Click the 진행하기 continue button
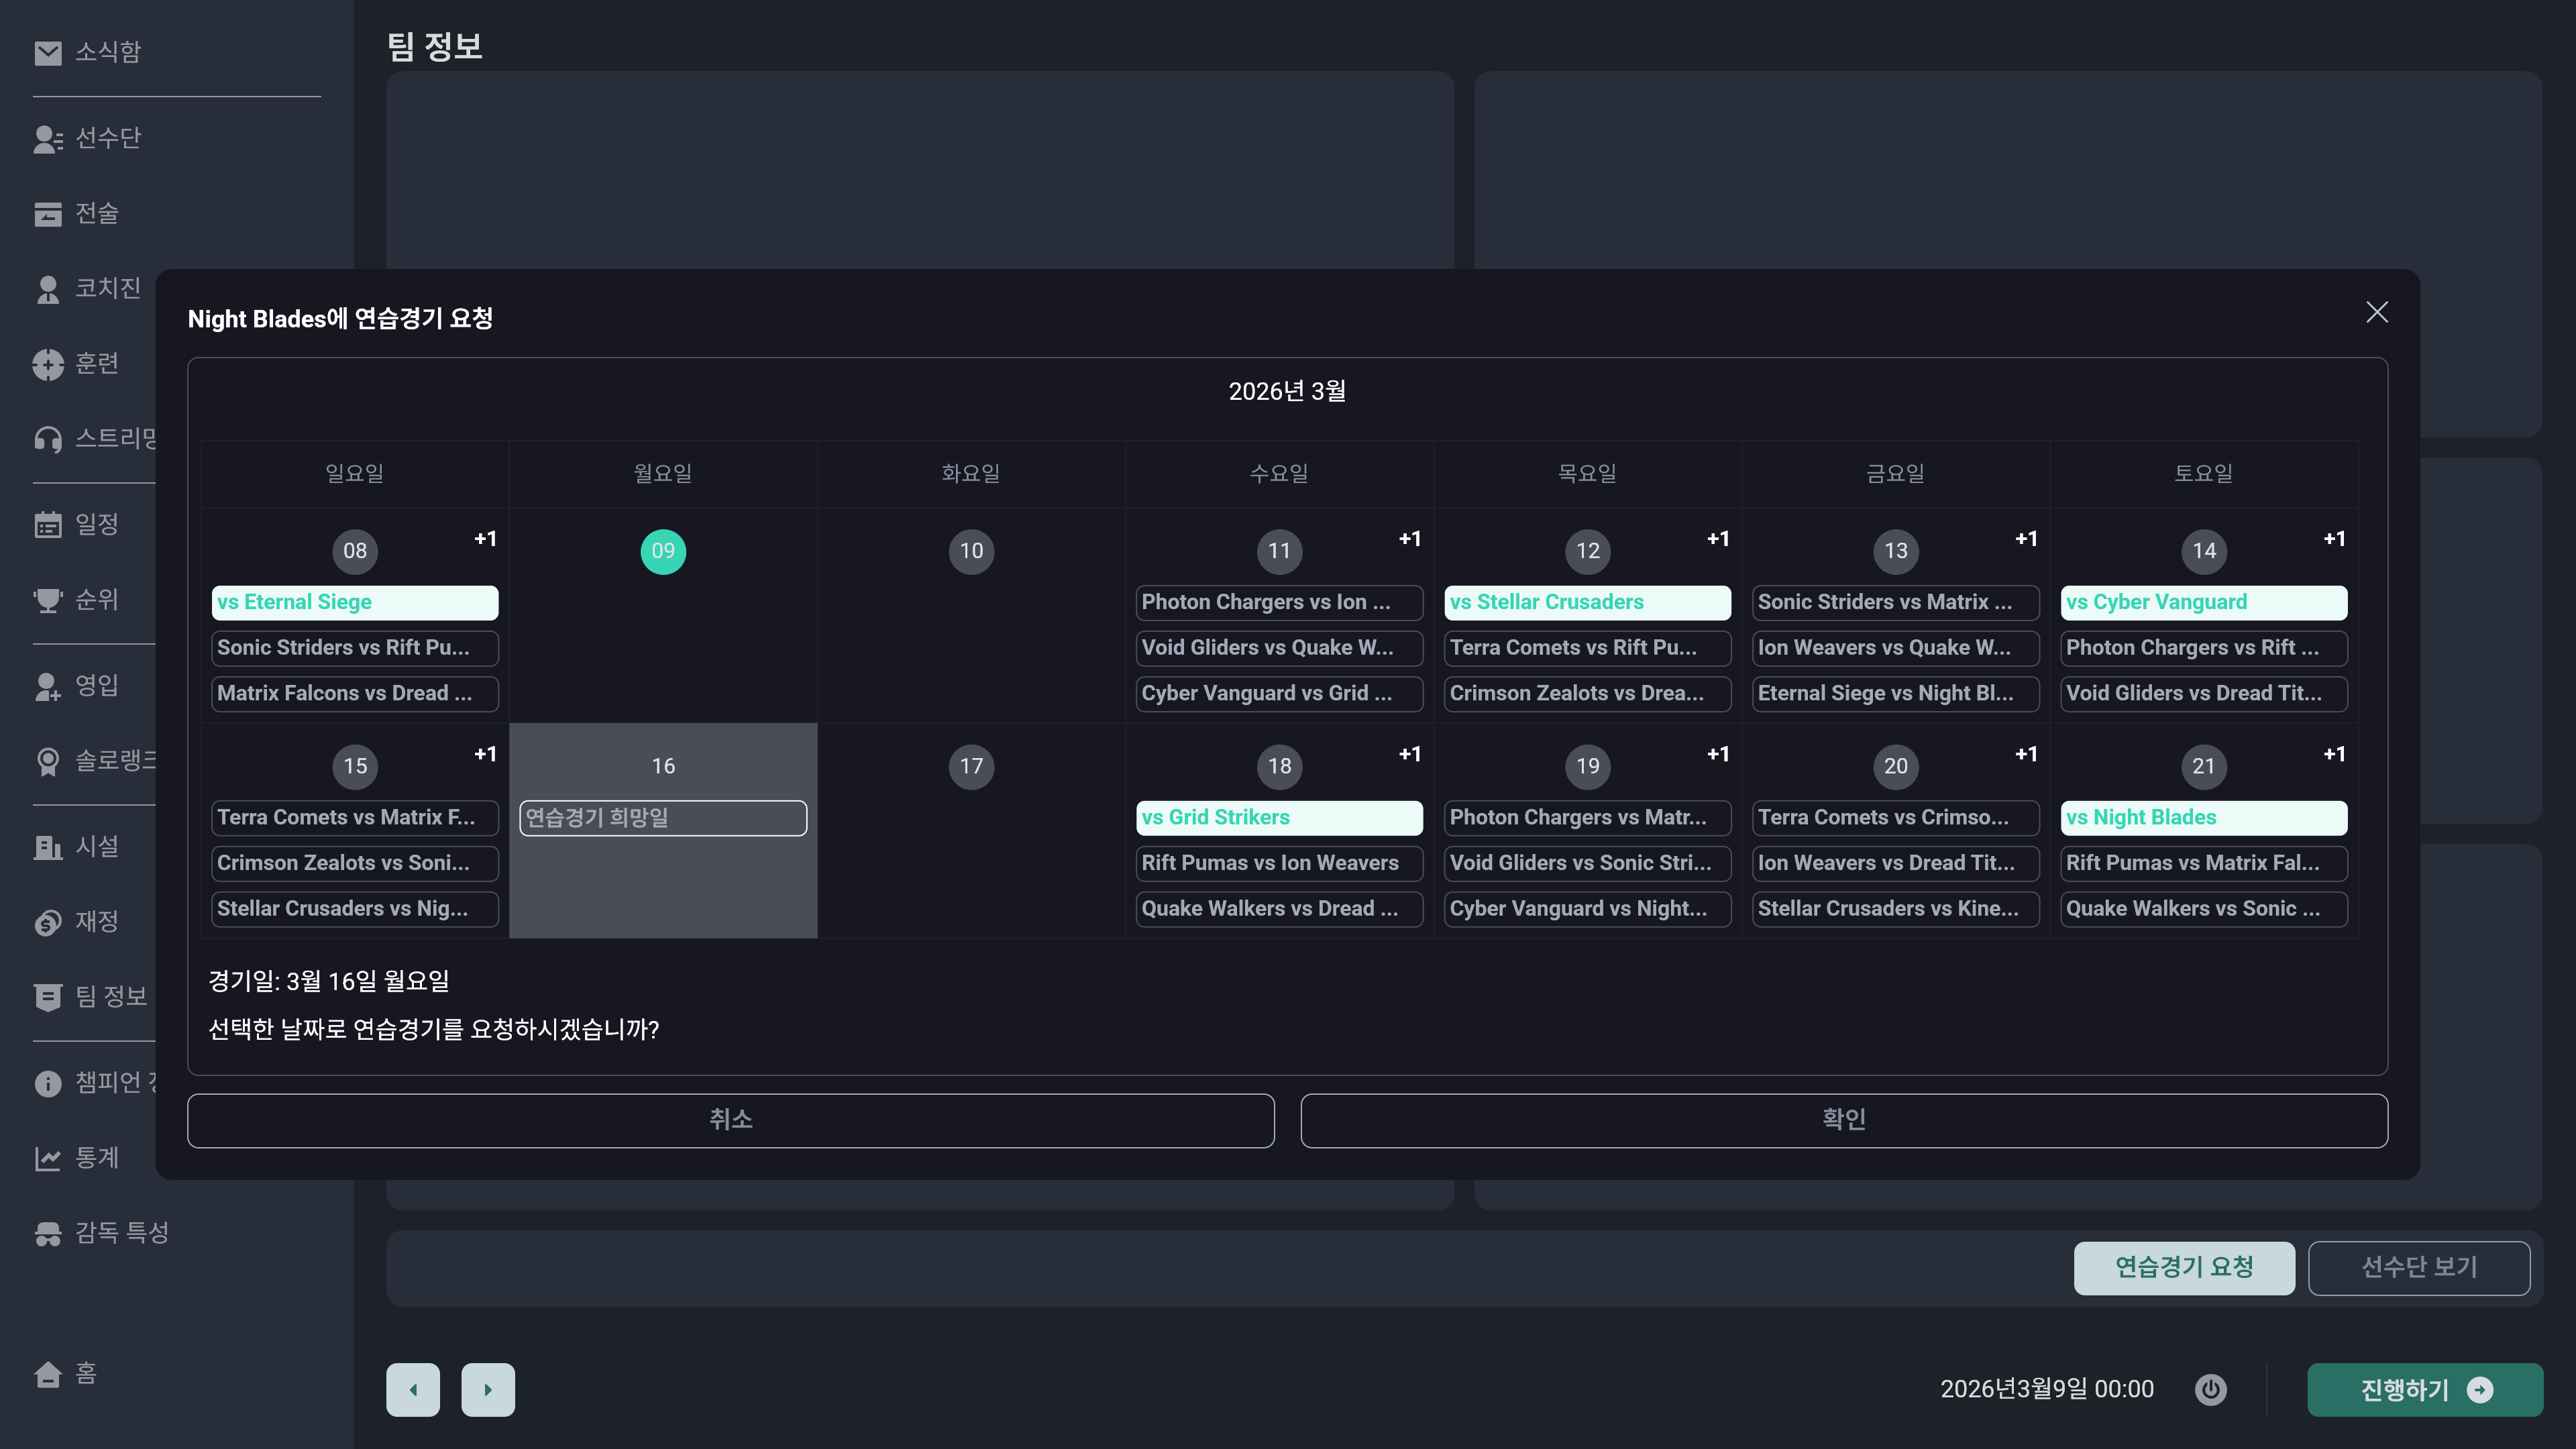 2424,1389
